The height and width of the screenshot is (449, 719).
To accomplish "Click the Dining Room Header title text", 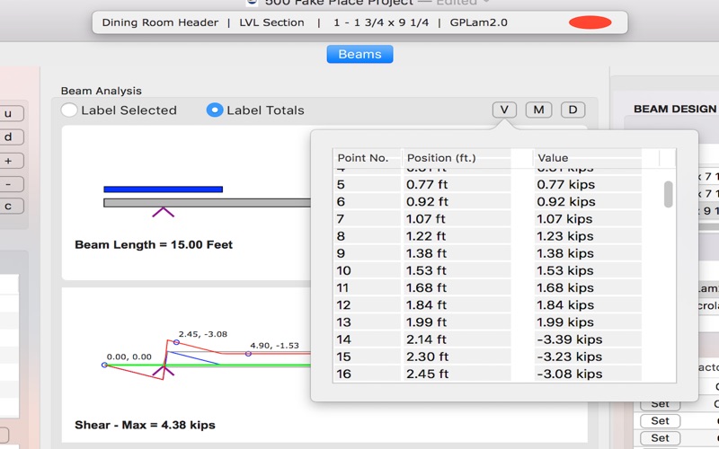I will tap(160, 22).
